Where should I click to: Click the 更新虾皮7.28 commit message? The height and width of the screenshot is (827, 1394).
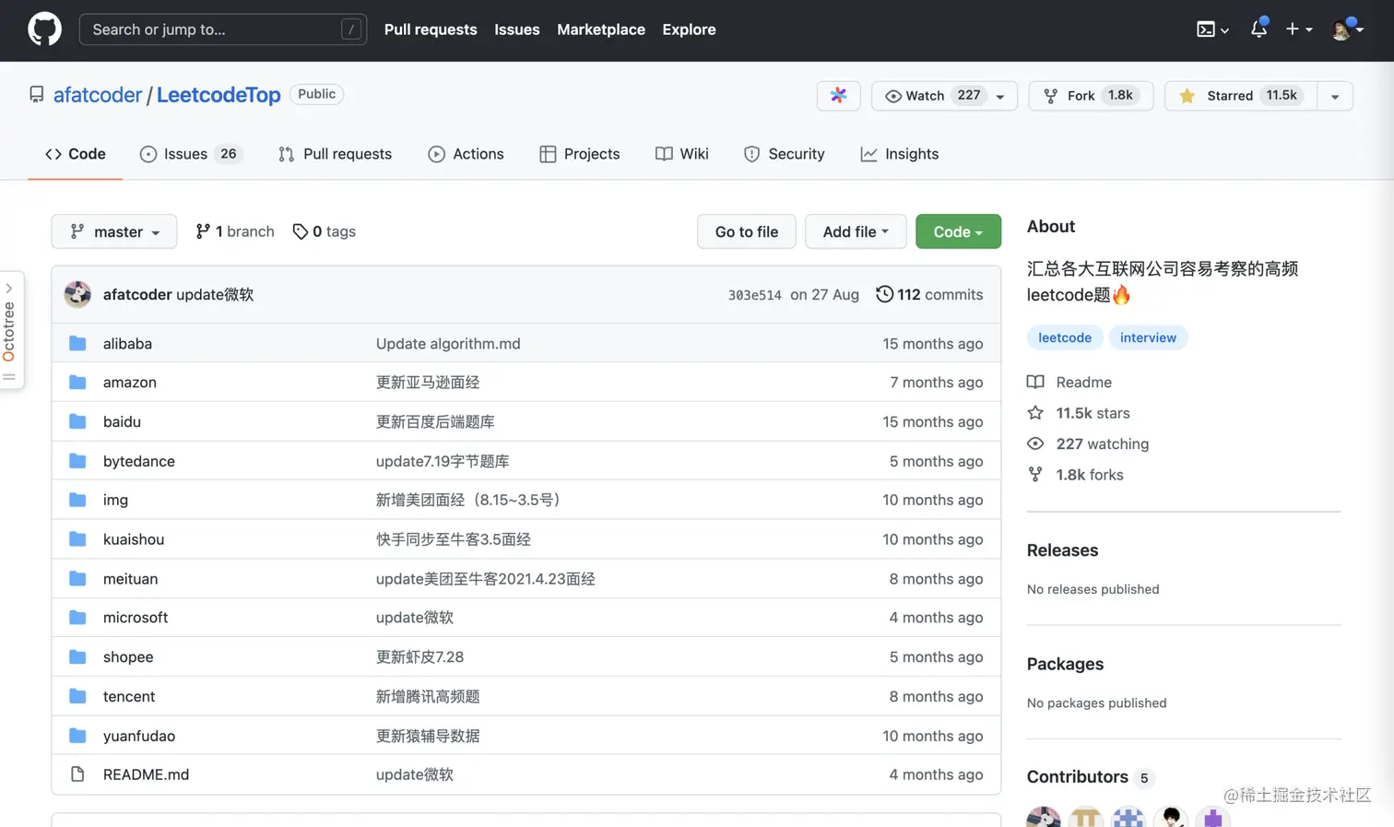419,657
